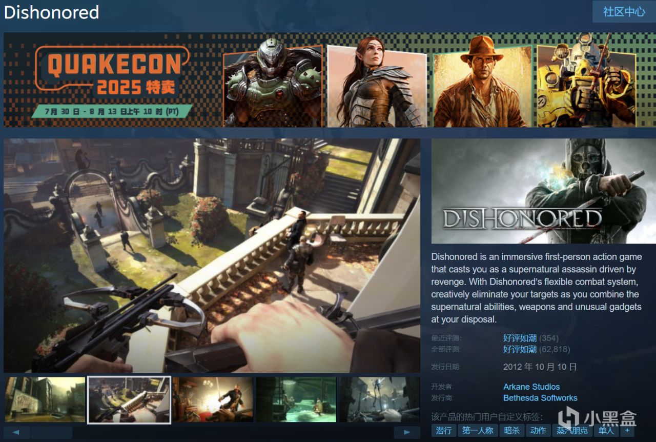Image resolution: width=656 pixels, height=442 pixels.
Task: Select the 潜行 tag
Action: pyautogui.click(x=444, y=430)
